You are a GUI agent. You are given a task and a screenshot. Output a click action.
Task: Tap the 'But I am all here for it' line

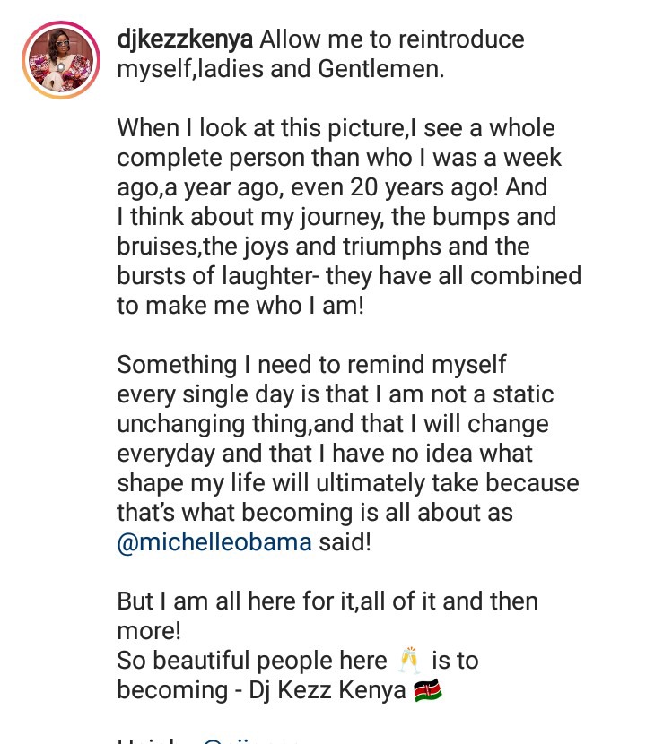point(327,601)
